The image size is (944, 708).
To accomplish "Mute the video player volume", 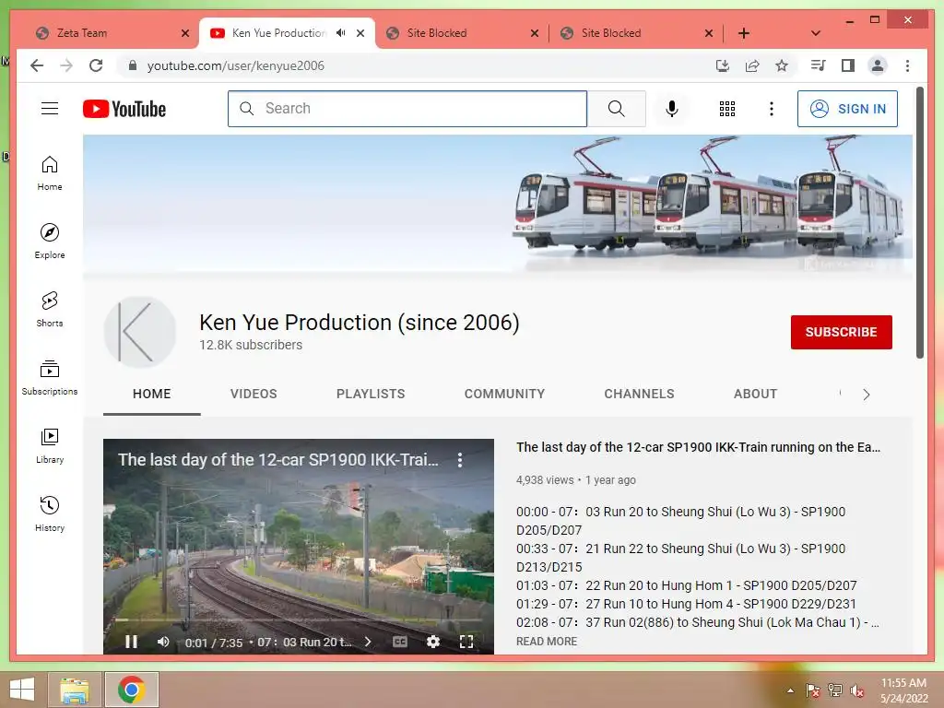I will point(163,642).
